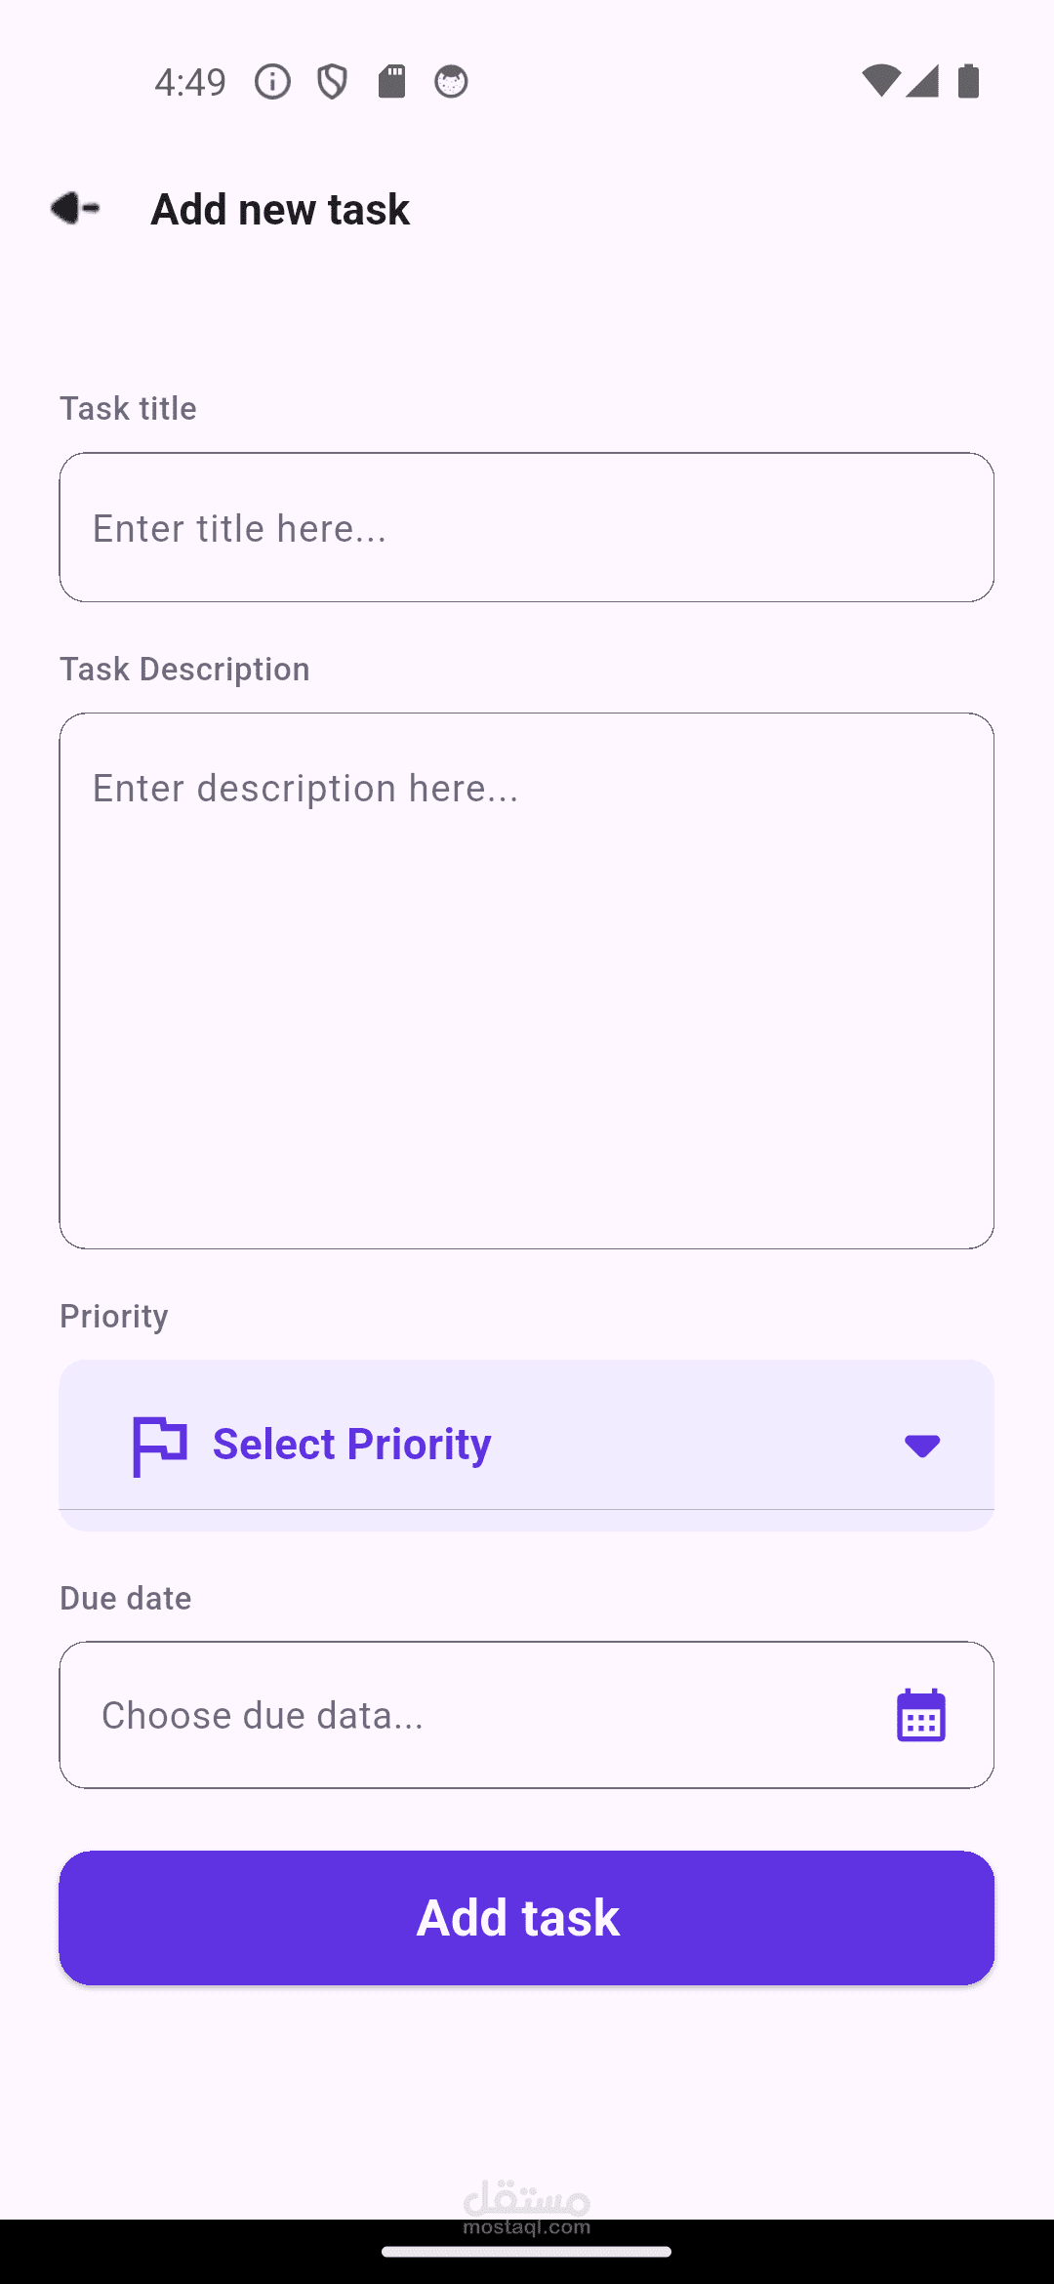This screenshot has width=1054, height=2284.
Task: Tap the shield icon in status bar
Action: coord(332,82)
